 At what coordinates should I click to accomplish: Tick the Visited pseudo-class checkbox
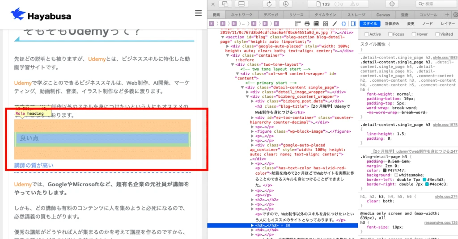pos(437,34)
